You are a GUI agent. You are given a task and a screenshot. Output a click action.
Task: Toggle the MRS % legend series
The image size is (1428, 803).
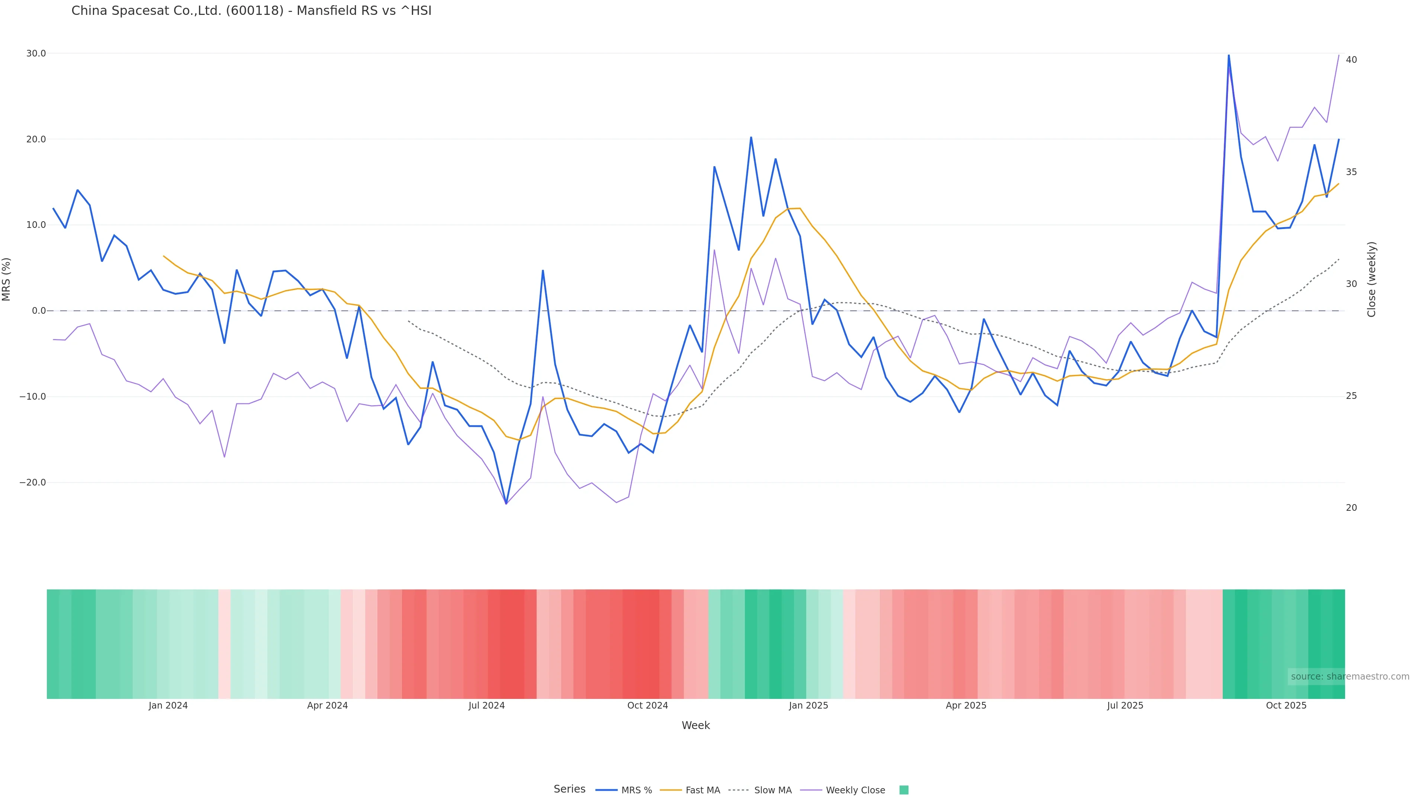point(636,790)
